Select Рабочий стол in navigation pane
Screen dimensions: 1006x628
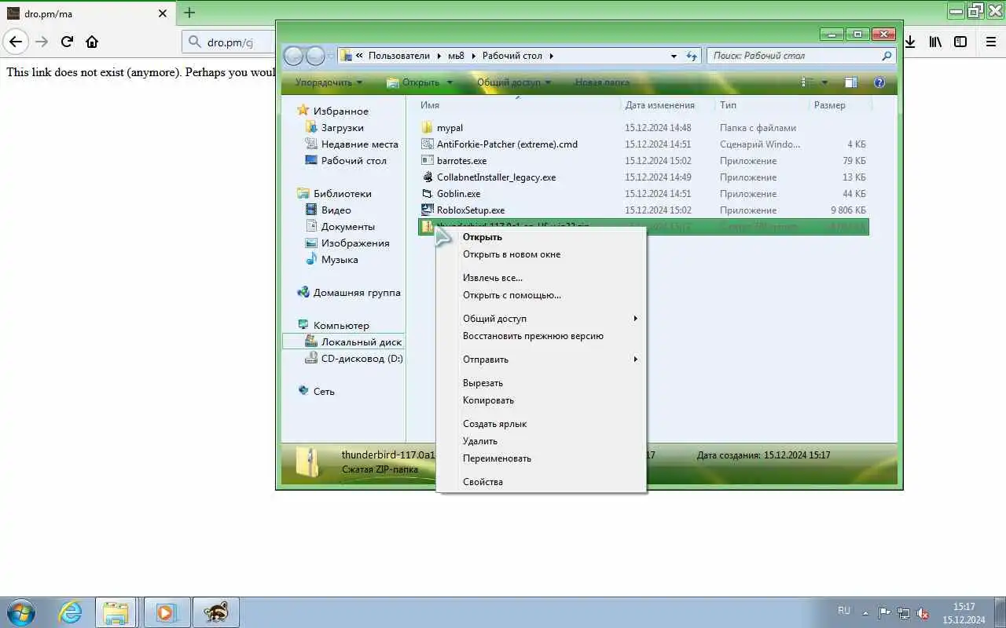[x=354, y=161]
